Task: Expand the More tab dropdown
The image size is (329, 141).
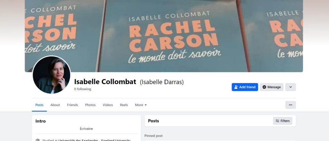Action: 141,105
